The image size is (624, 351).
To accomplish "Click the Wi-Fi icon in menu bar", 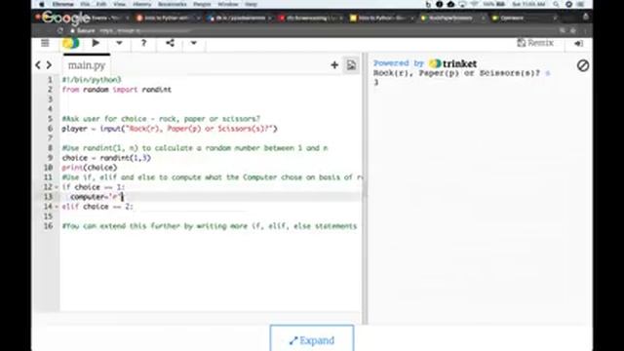I will (474, 4).
